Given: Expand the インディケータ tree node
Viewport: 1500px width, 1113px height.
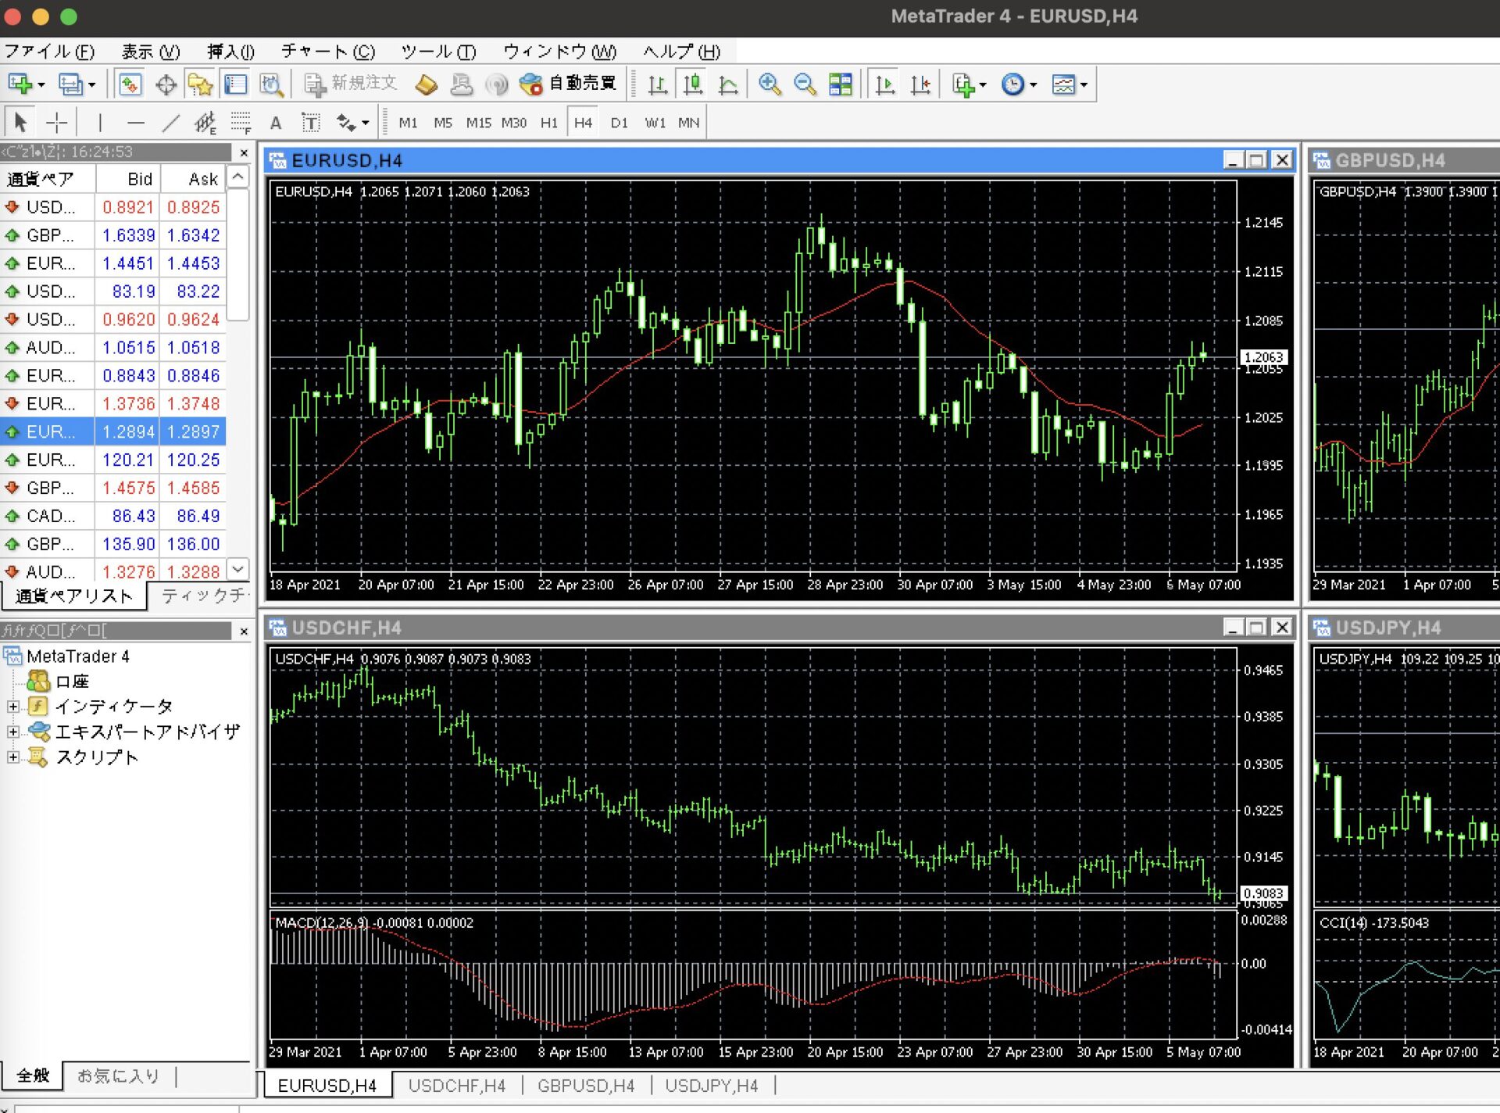Looking at the screenshot, I should coord(12,707).
